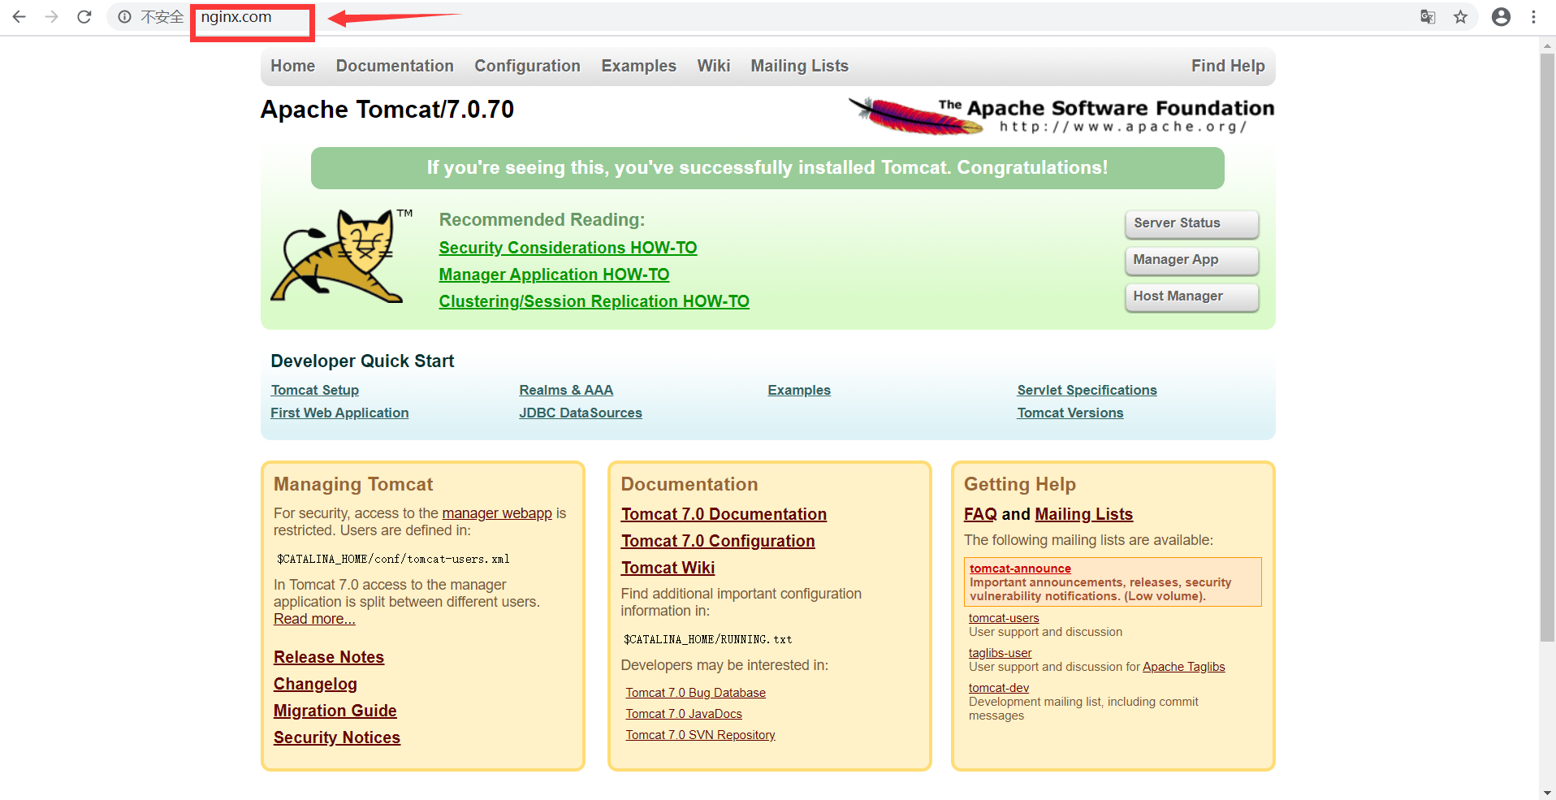
Task: Click the Developer Quick Start heading
Action: coord(362,361)
